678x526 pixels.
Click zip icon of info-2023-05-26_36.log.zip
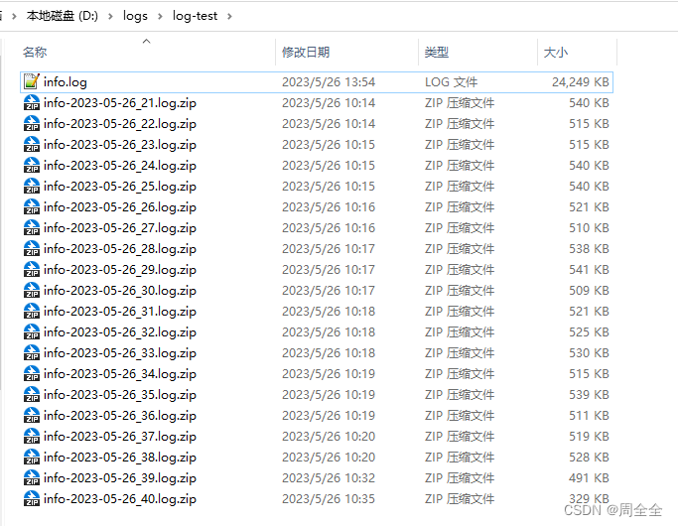point(32,416)
